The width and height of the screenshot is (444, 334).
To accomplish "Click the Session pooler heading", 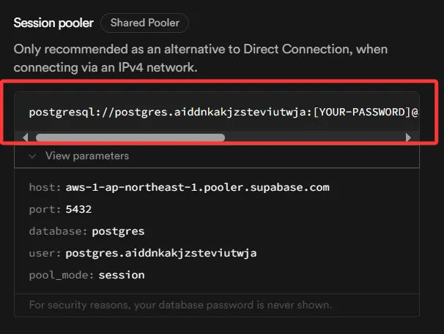I will 53,23.
